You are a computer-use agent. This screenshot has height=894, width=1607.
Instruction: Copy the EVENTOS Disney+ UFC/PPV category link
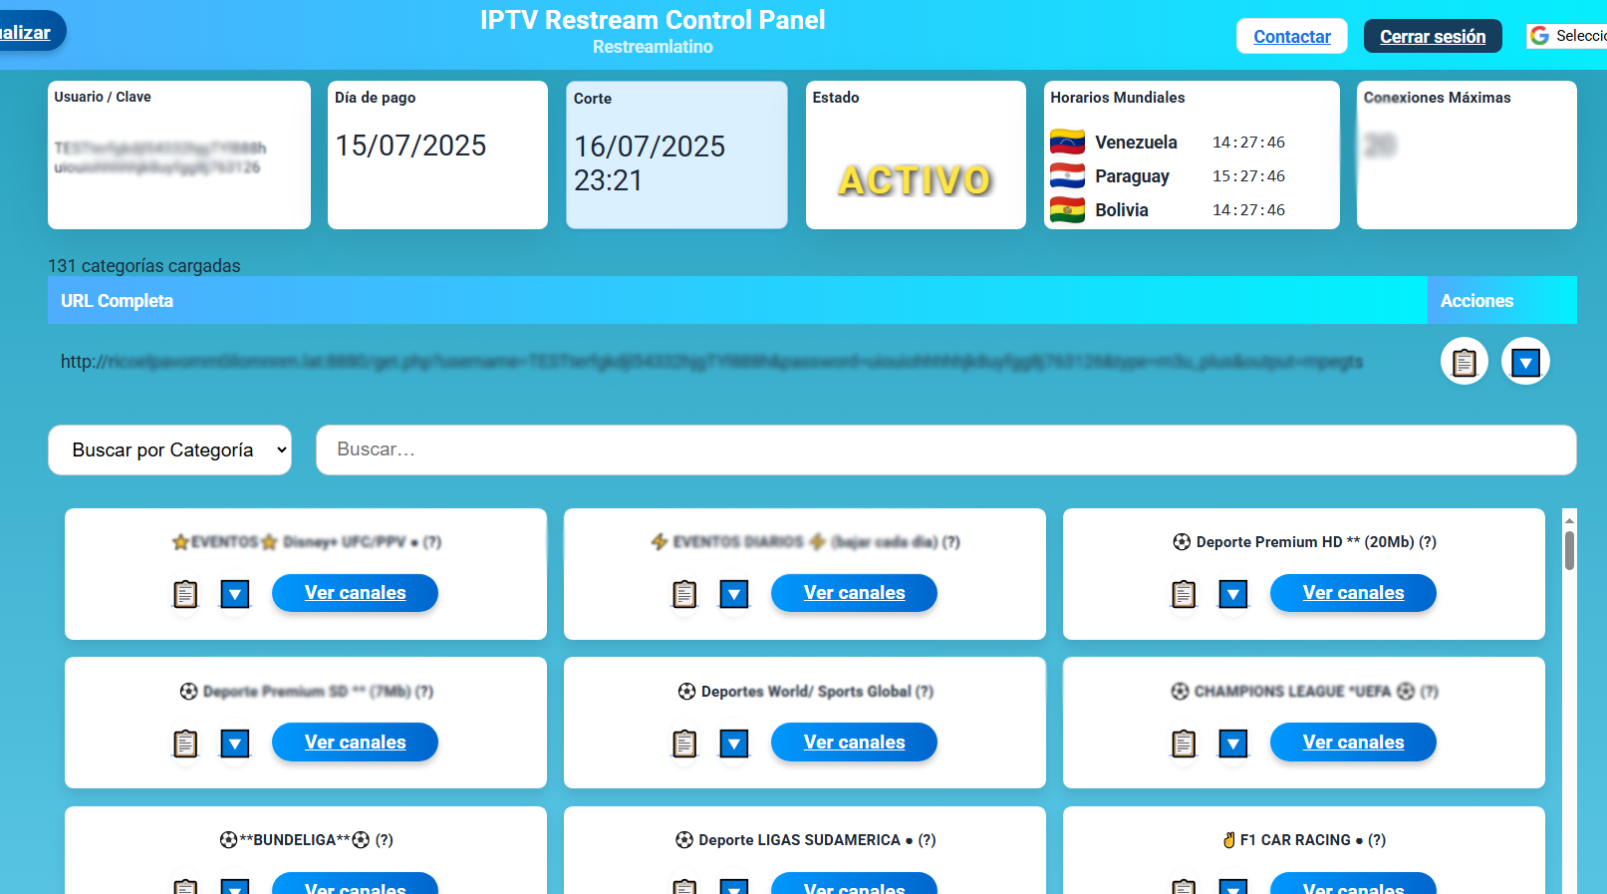pos(185,594)
